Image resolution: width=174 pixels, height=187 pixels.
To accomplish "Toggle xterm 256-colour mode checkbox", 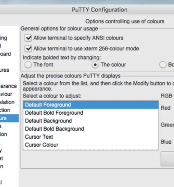I will [x=28, y=49].
